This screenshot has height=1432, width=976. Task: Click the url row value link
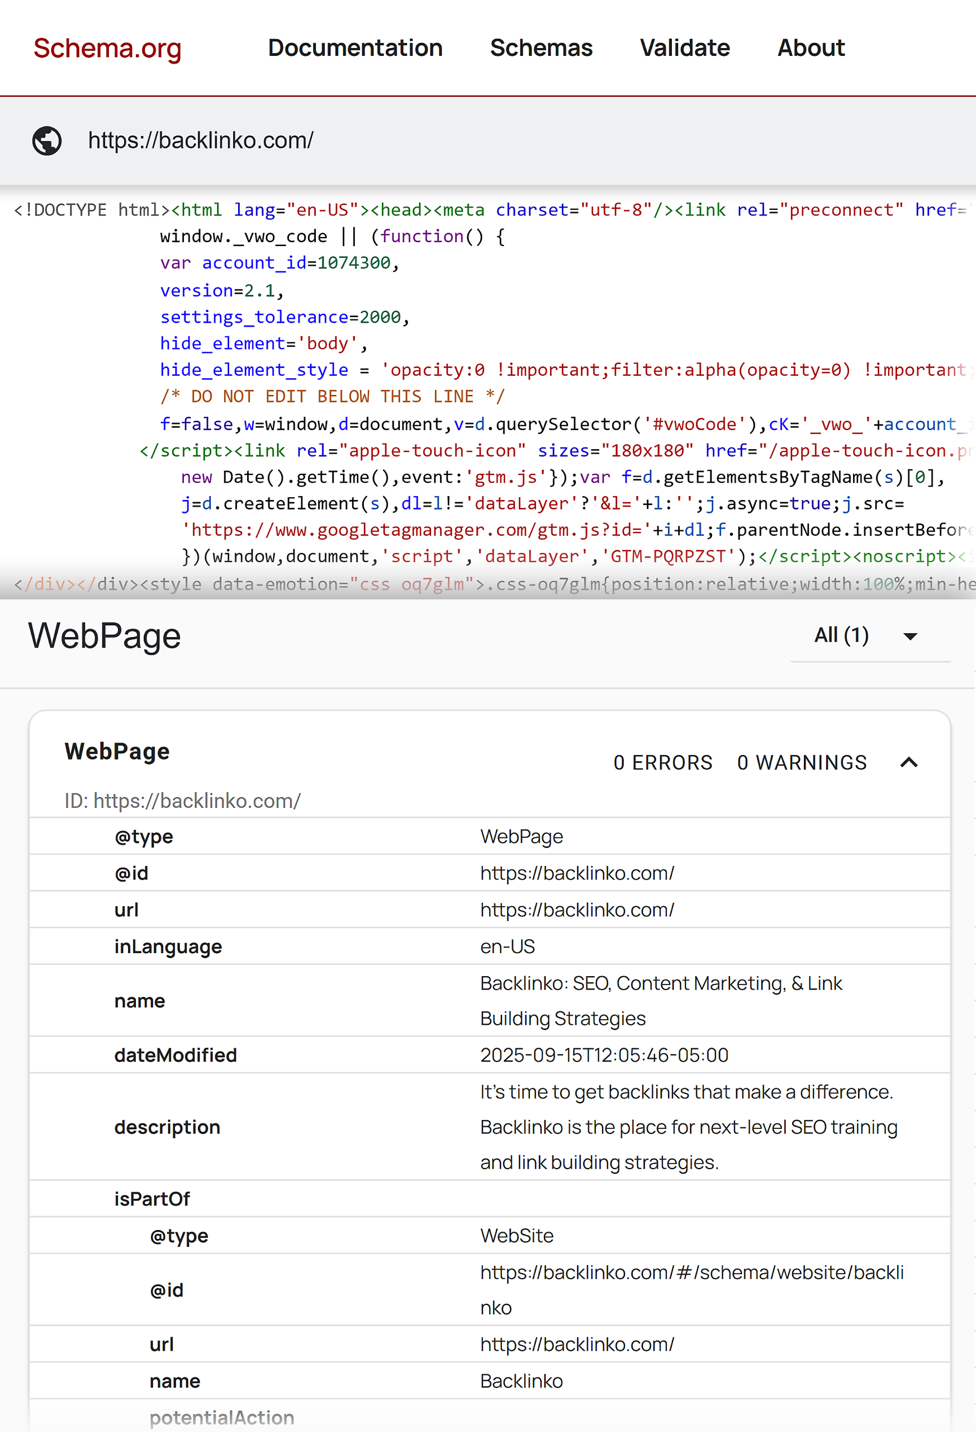point(577,910)
